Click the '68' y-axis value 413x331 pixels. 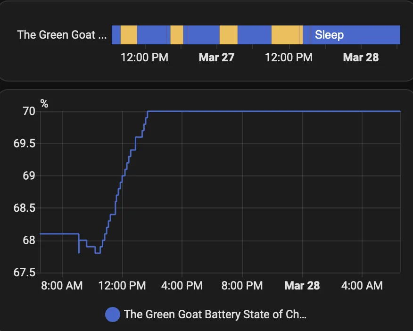click(29, 240)
